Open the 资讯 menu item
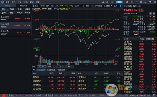157x97 pixels. (x=26, y=2)
